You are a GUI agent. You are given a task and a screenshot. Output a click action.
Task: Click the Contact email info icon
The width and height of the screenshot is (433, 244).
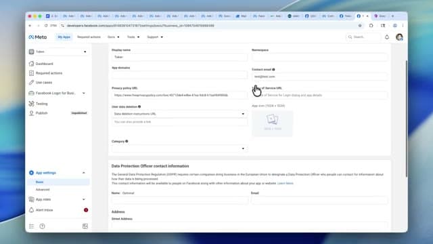click(273, 69)
